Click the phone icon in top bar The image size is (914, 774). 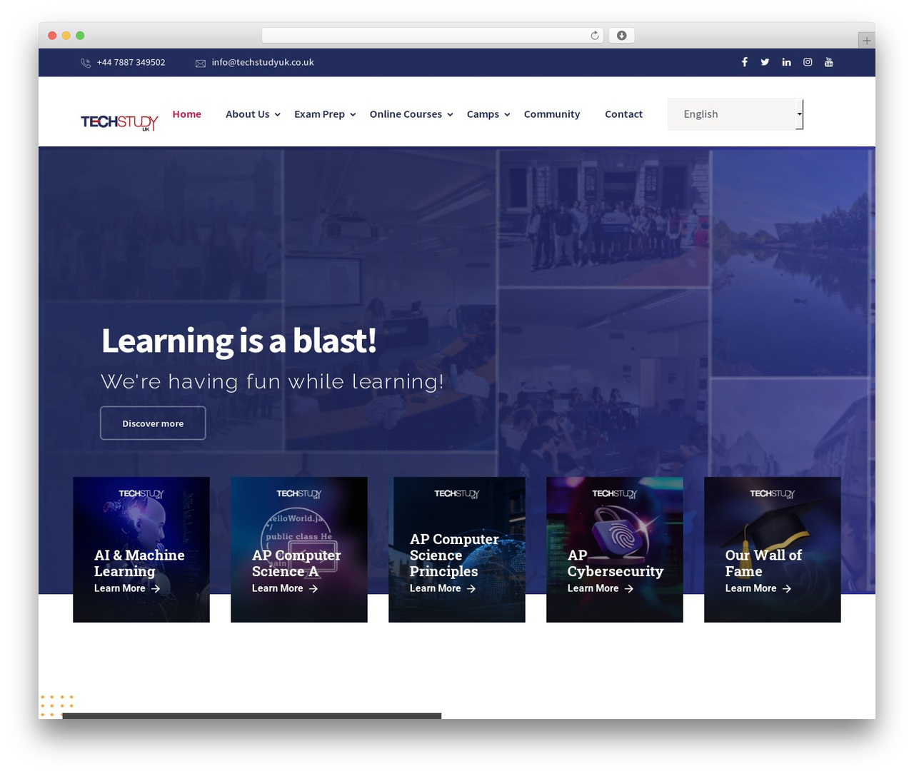[86, 63]
